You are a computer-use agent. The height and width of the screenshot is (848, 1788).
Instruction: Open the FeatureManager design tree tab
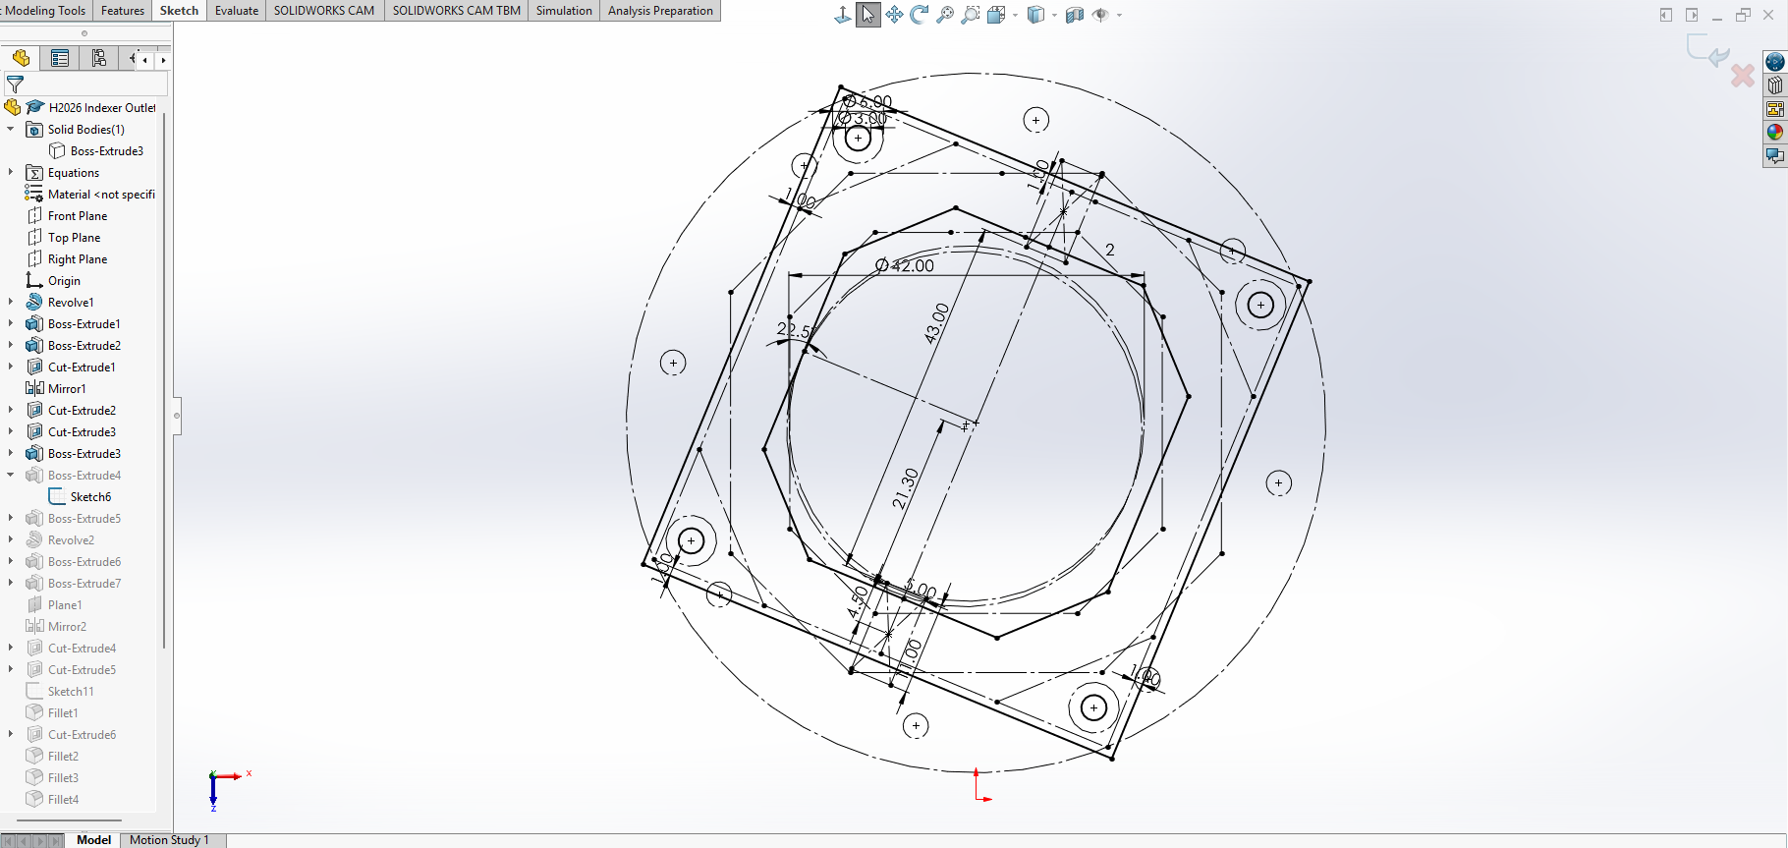pyautogui.click(x=22, y=59)
